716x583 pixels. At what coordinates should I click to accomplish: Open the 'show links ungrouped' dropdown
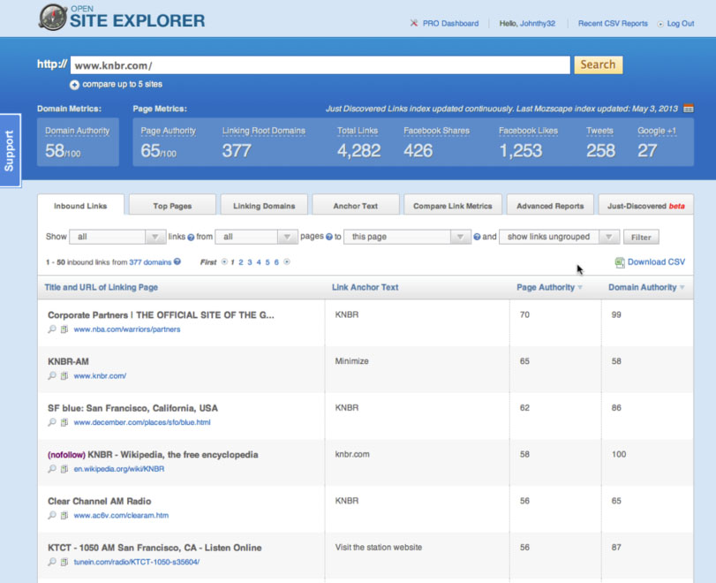pos(560,237)
